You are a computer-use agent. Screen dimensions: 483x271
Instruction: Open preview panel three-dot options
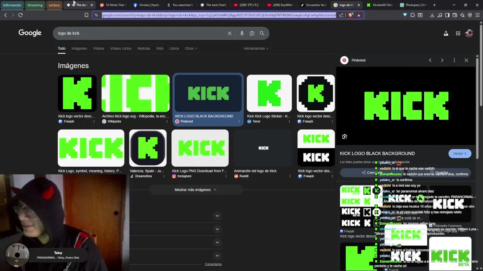point(454,60)
